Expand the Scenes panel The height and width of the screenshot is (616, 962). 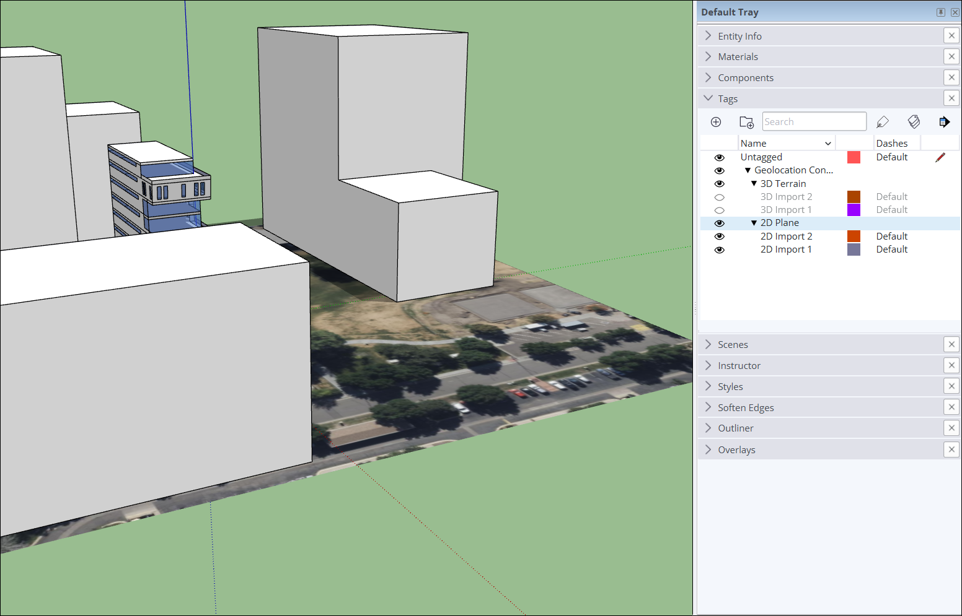click(x=707, y=344)
